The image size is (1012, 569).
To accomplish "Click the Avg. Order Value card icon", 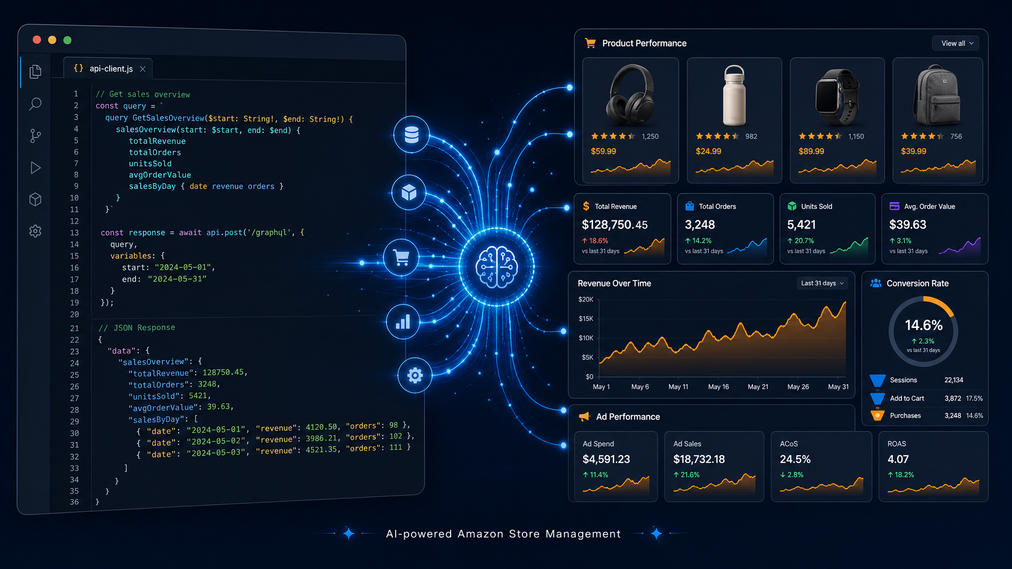I will [894, 206].
